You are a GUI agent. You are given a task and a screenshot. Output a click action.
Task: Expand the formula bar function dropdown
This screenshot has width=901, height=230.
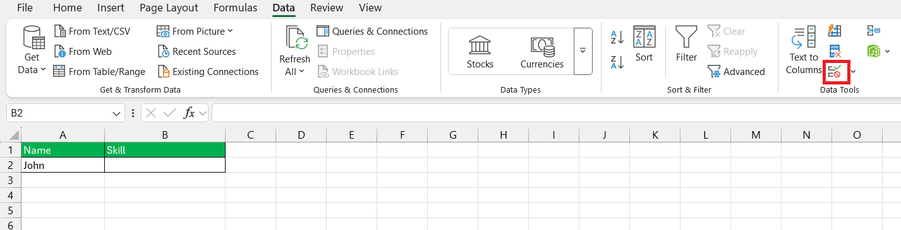tap(202, 113)
